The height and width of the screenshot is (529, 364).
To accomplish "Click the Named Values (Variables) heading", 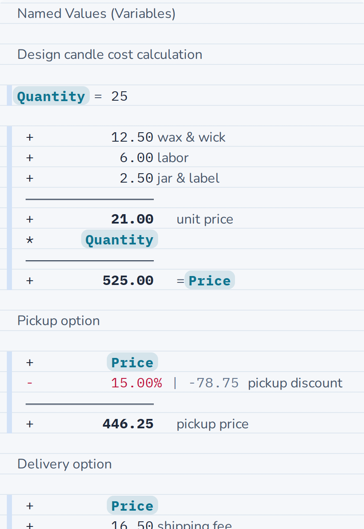I will tap(97, 13).
